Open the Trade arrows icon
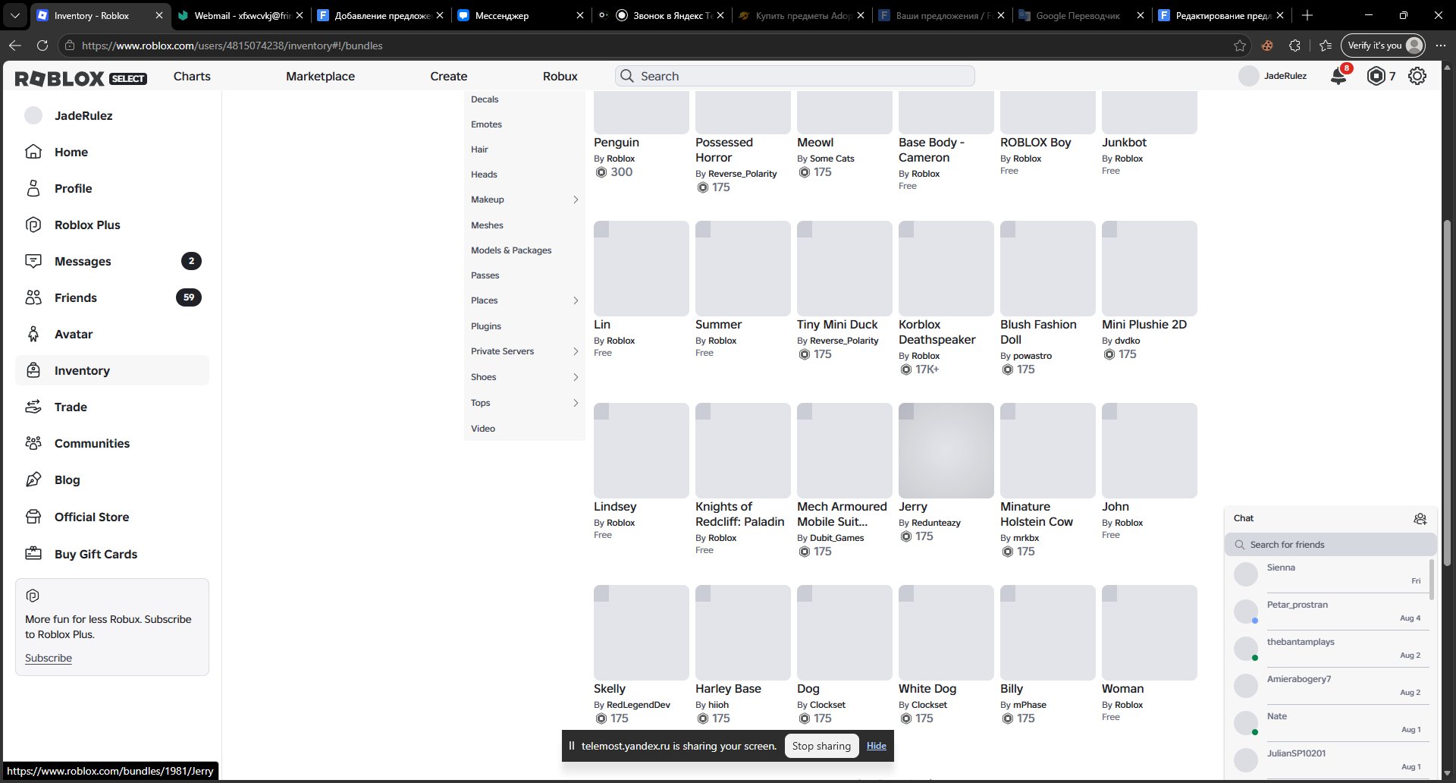The image size is (1456, 783). [x=33, y=407]
